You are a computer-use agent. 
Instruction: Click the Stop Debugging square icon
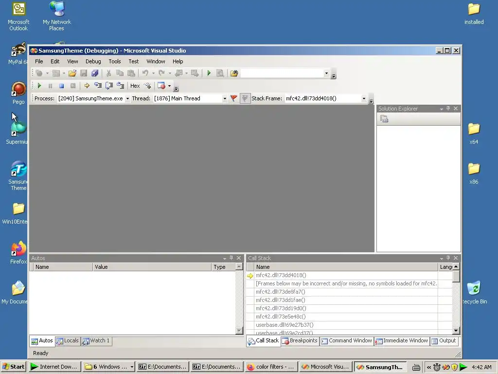[x=62, y=86]
